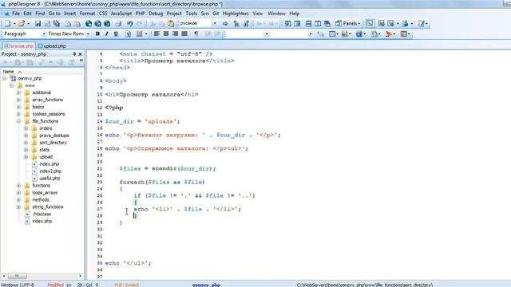Viewport: 511px width, 287px height.
Task: Collapse the file_functions folder
Action: [18, 121]
